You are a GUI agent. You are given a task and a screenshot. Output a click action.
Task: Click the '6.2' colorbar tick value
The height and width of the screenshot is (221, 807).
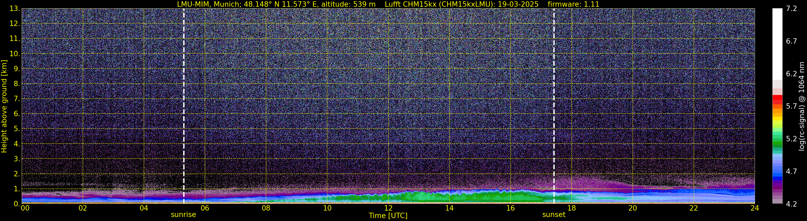791,74
